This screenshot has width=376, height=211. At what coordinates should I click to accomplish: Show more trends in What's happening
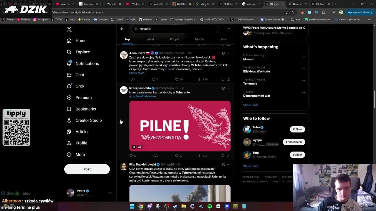click(x=251, y=105)
